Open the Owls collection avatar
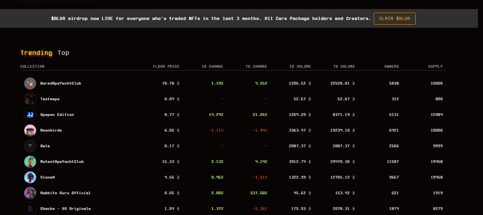This screenshot has height=215, width=483. 30,146
